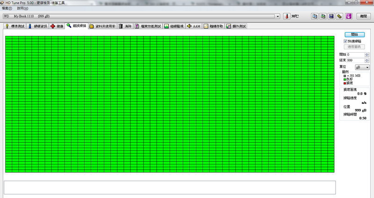Click the 速度圖表 speed map button
The width and height of the screenshot is (374, 198).
point(354,47)
